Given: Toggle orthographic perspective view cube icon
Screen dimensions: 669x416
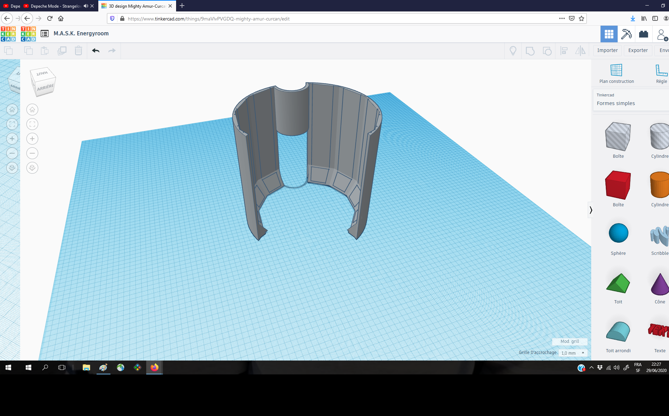Looking at the screenshot, I should point(32,168).
